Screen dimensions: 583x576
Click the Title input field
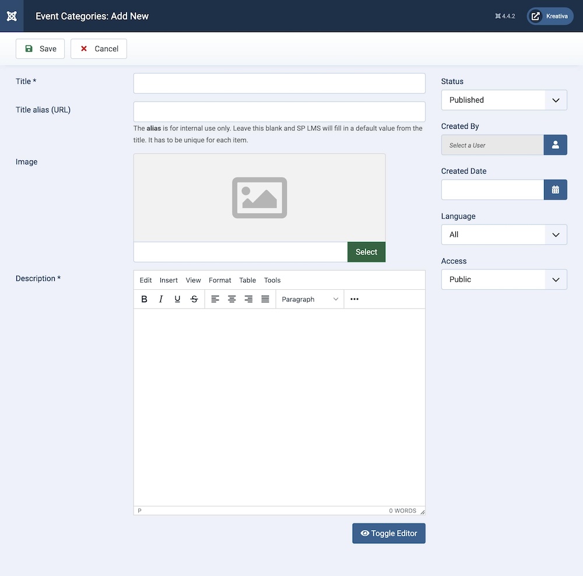tap(279, 83)
